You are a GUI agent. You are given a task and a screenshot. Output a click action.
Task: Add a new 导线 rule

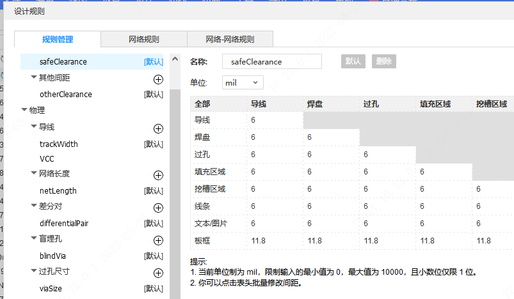(x=158, y=128)
